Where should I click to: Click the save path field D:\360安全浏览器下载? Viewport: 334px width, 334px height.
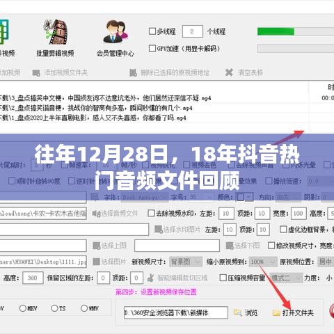click(175, 312)
